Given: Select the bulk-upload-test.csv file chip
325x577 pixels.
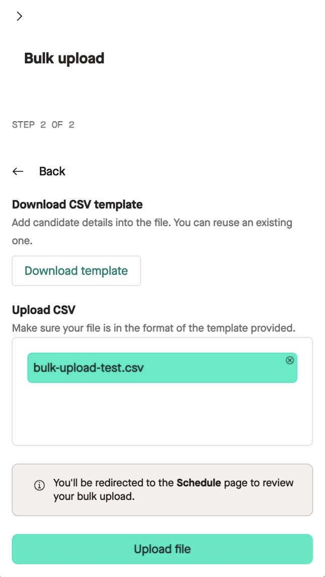Looking at the screenshot, I should (x=162, y=368).
